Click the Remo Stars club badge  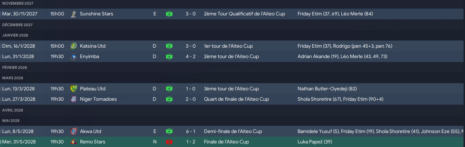coord(73,142)
